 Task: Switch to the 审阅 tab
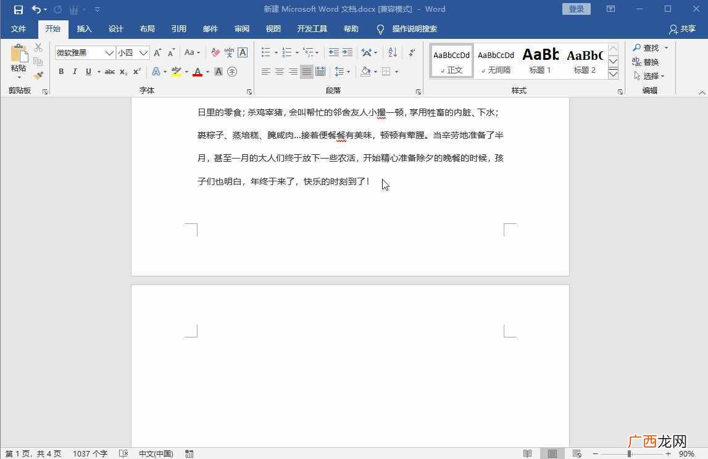tap(242, 29)
